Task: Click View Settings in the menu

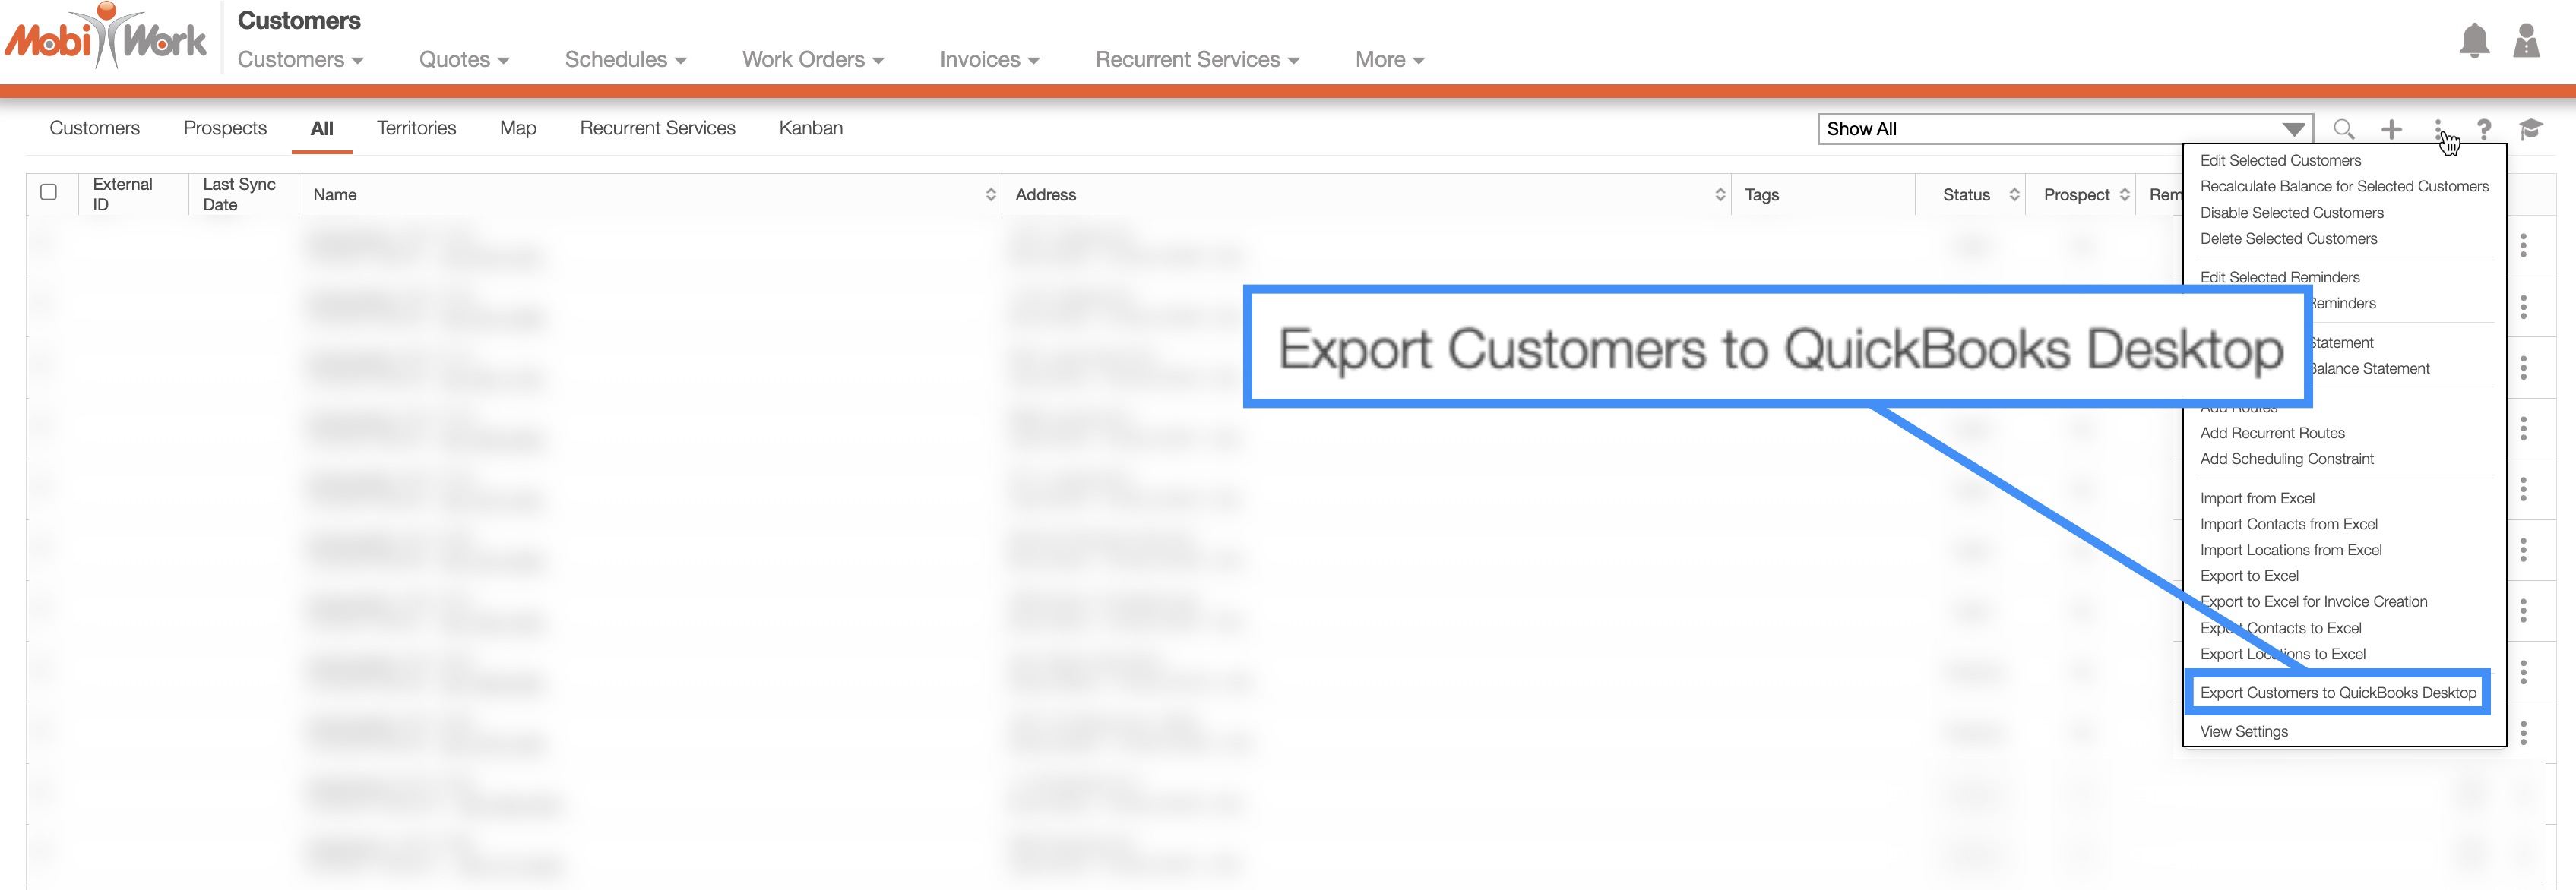Action: pyautogui.click(x=2243, y=731)
